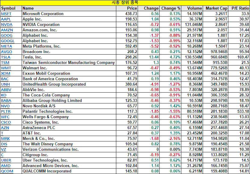Select QUALCOMM price cell 145.18
This screenshot has width=250, height=174.
tap(127, 171)
